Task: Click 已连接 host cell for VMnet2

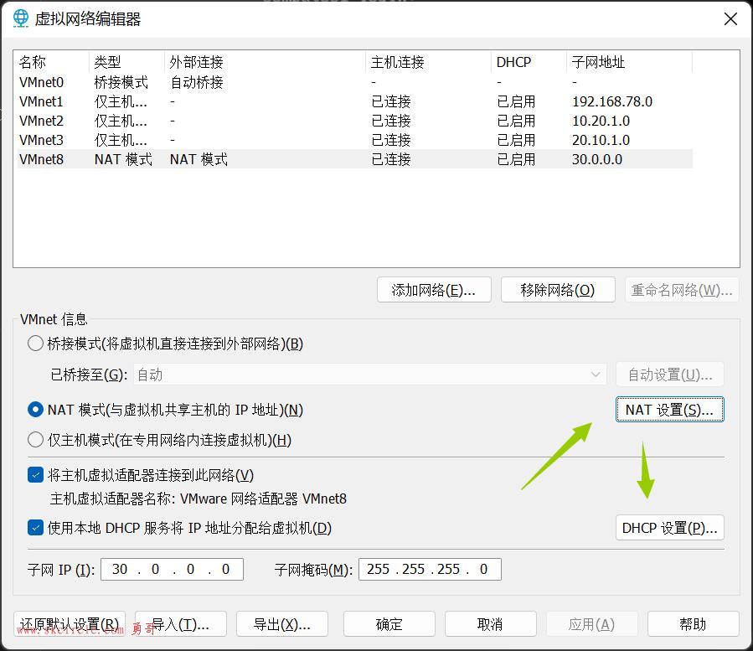Action: (x=391, y=121)
